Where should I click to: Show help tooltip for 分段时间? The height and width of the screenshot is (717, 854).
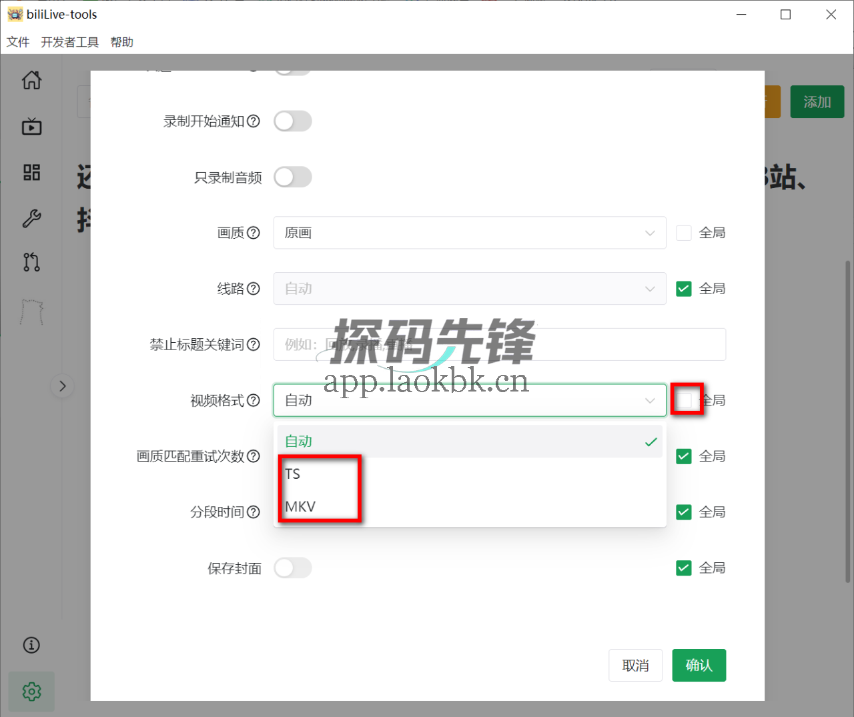[254, 512]
